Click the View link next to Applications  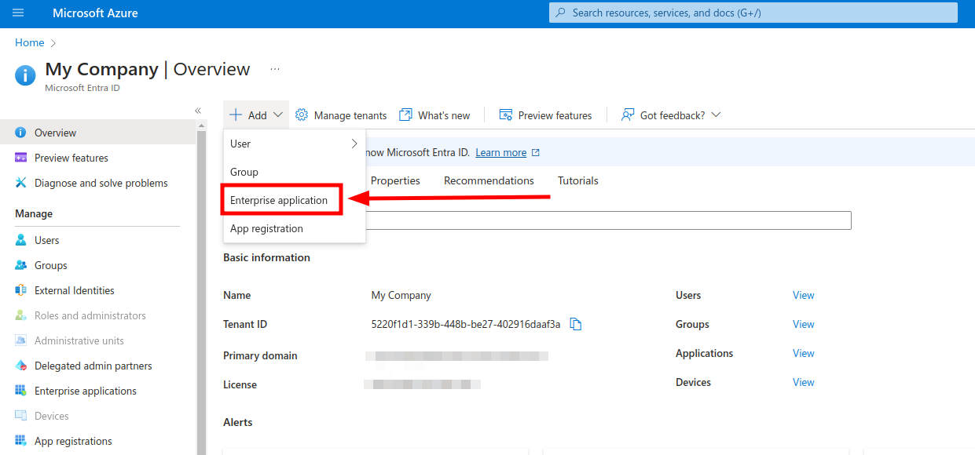803,353
